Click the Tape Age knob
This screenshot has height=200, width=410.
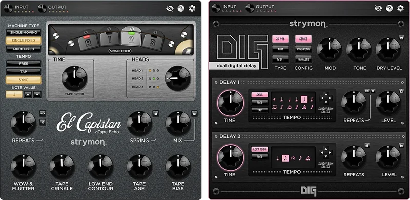pyautogui.click(x=139, y=167)
